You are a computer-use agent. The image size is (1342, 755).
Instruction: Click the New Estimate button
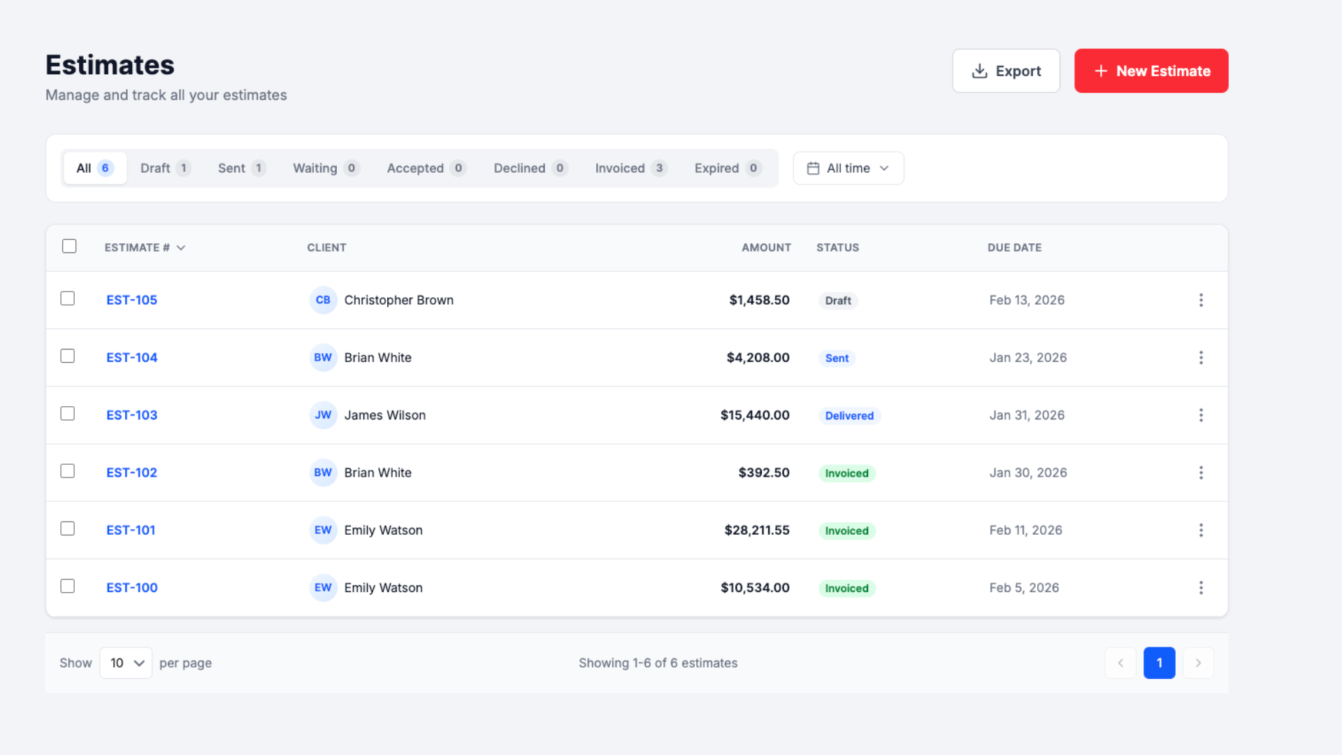point(1151,71)
